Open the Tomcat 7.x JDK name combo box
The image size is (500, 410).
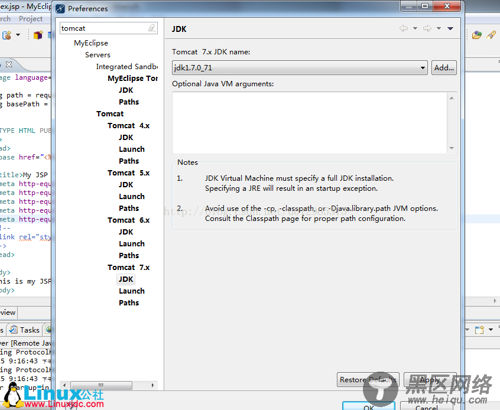(300, 67)
